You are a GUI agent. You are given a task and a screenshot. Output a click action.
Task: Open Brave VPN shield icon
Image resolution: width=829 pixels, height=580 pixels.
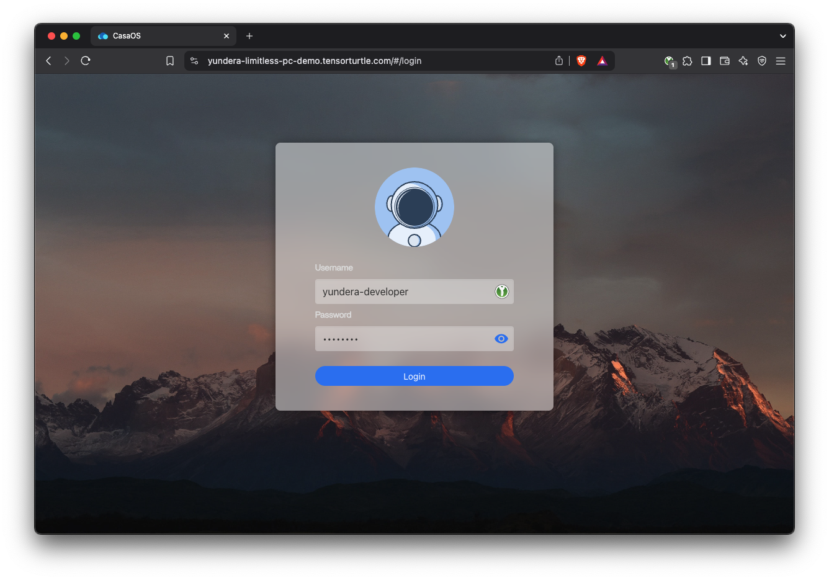pyautogui.click(x=762, y=61)
